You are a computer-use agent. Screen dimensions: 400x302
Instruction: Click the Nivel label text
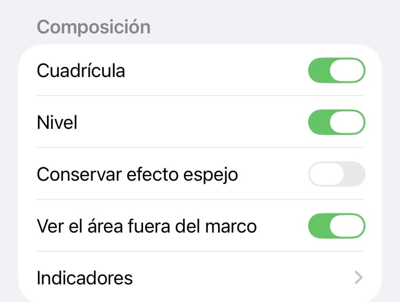pos(57,122)
